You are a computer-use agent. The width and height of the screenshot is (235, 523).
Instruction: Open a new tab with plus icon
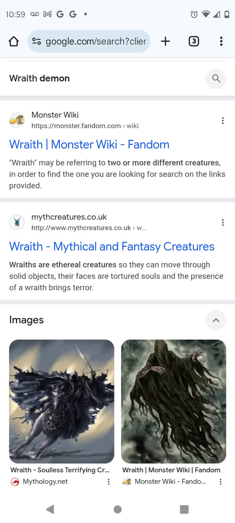[x=166, y=41]
